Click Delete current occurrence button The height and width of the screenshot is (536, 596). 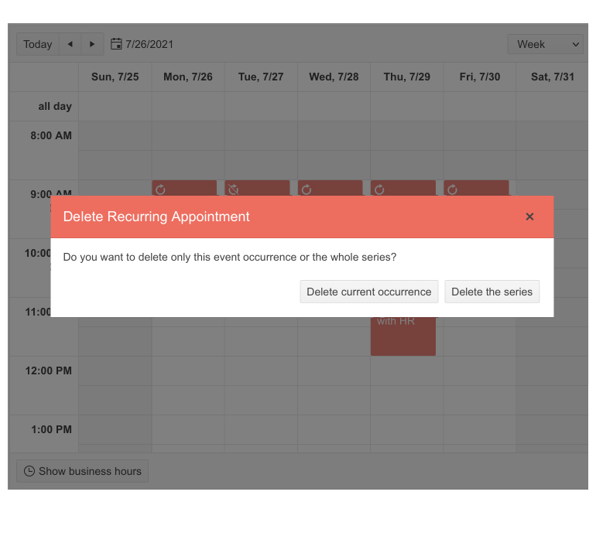pos(368,292)
